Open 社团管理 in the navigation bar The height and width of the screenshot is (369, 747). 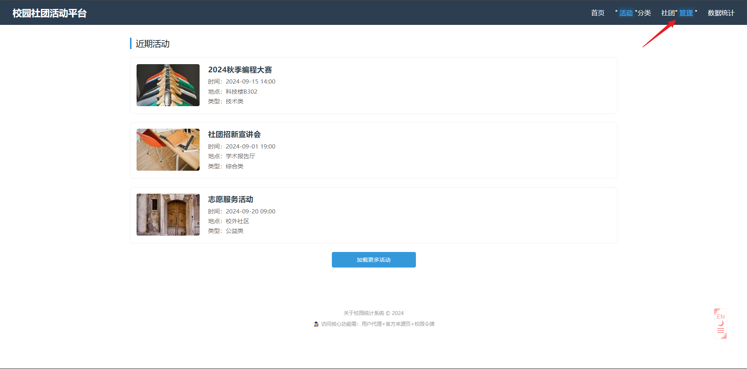pos(679,13)
